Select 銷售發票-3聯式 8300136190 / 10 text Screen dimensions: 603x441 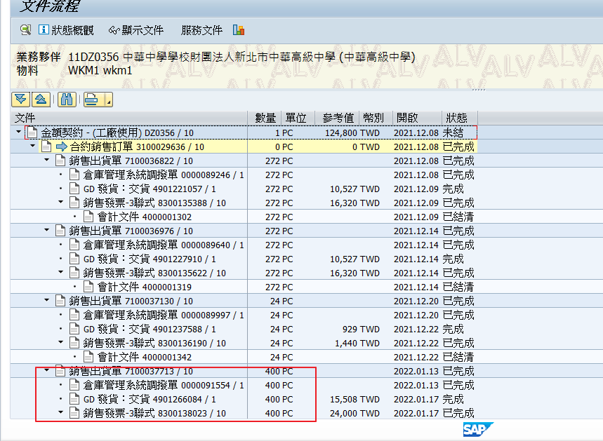(154, 344)
